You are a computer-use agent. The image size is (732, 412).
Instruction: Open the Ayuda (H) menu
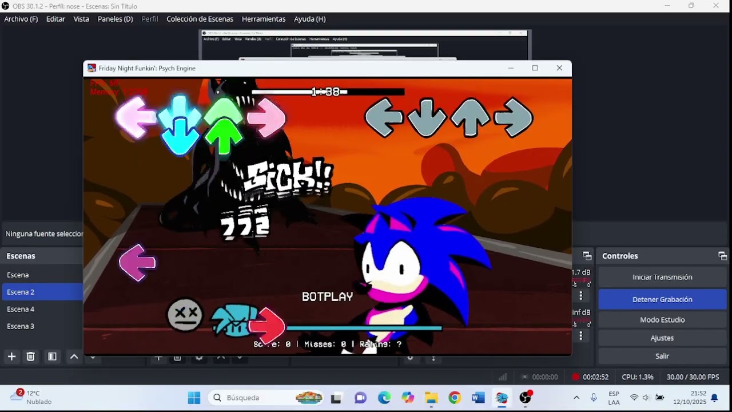click(x=309, y=19)
